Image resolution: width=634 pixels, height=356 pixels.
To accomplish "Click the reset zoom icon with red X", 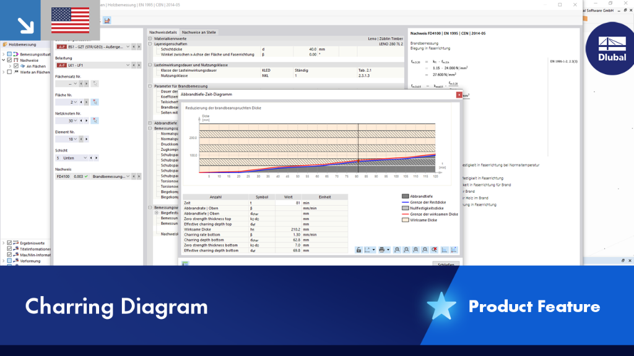I will (x=434, y=250).
